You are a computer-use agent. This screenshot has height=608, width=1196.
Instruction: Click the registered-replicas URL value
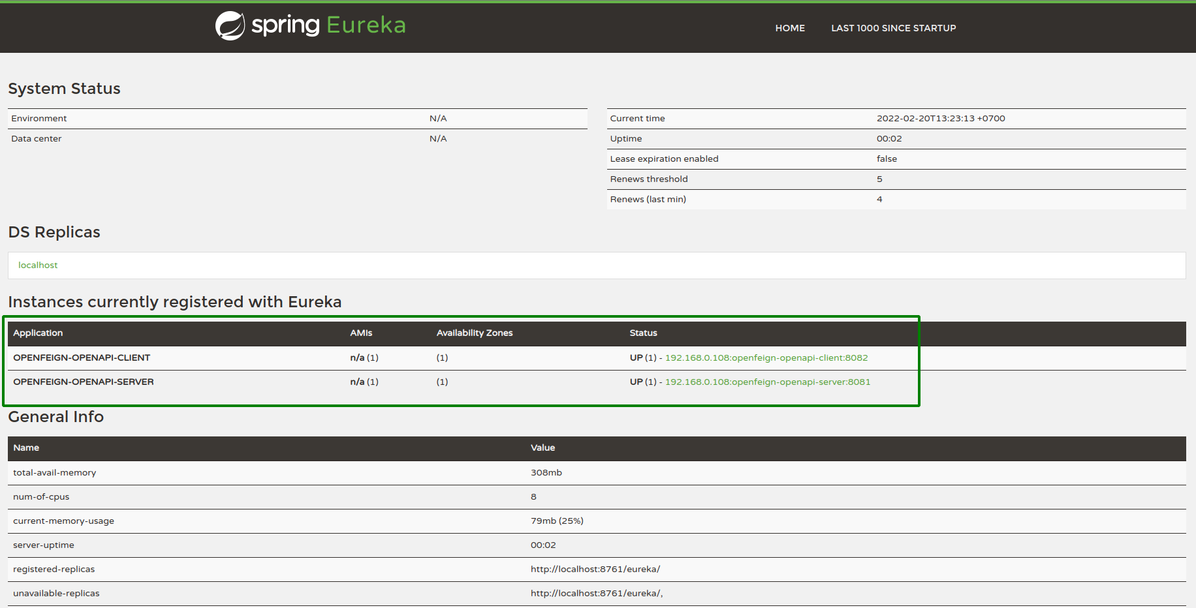pos(595,570)
